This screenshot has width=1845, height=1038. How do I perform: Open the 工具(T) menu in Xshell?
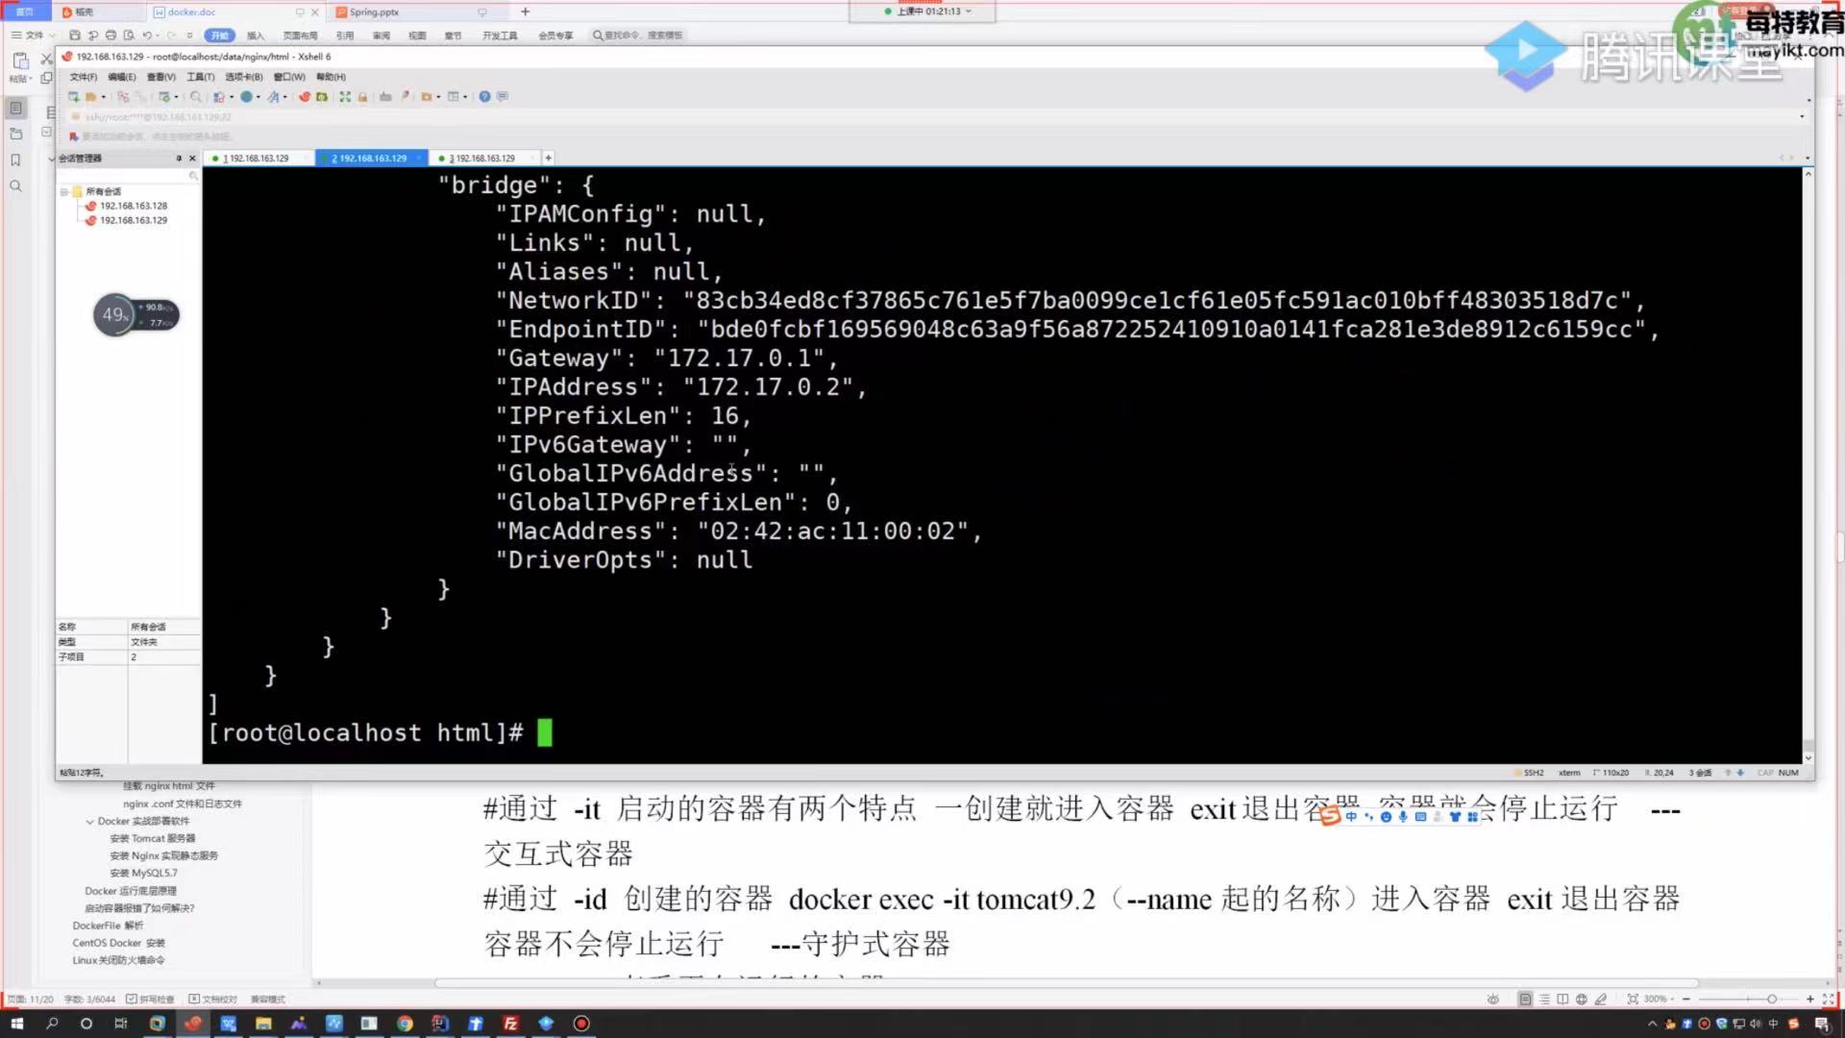[200, 77]
